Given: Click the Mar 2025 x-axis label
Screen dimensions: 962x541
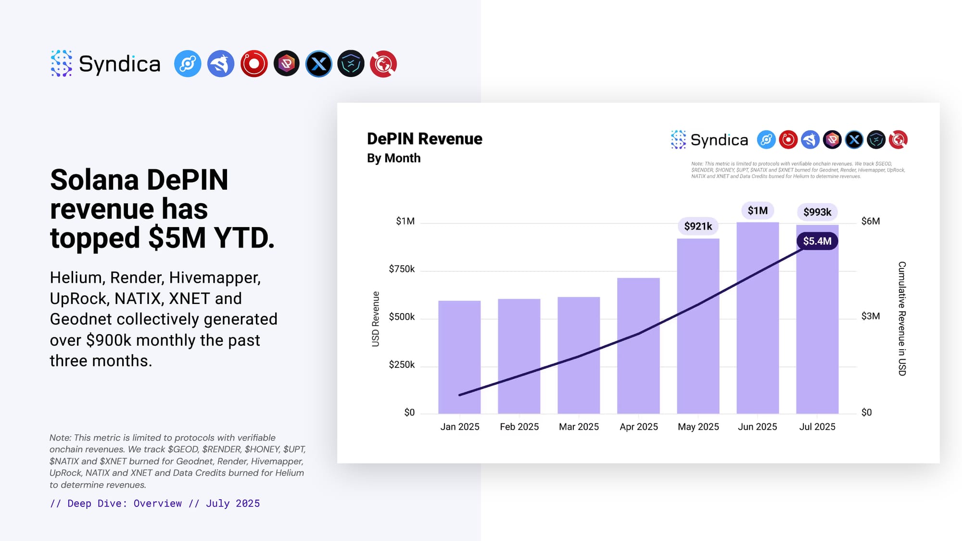Looking at the screenshot, I should pos(579,427).
